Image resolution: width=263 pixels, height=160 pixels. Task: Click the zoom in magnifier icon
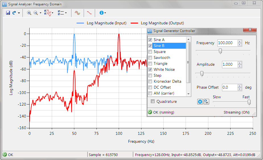click(x=29, y=13)
